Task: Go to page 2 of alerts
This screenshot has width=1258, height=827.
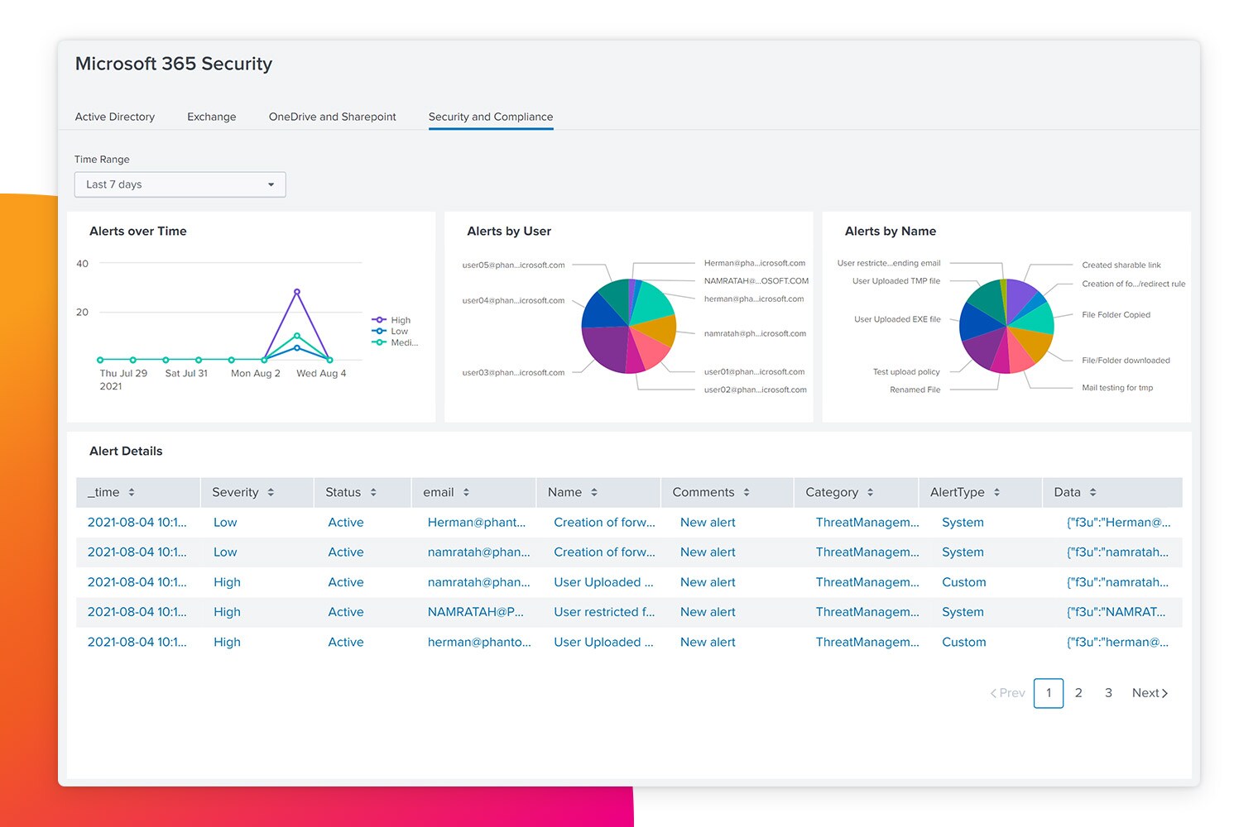Action: [1078, 693]
